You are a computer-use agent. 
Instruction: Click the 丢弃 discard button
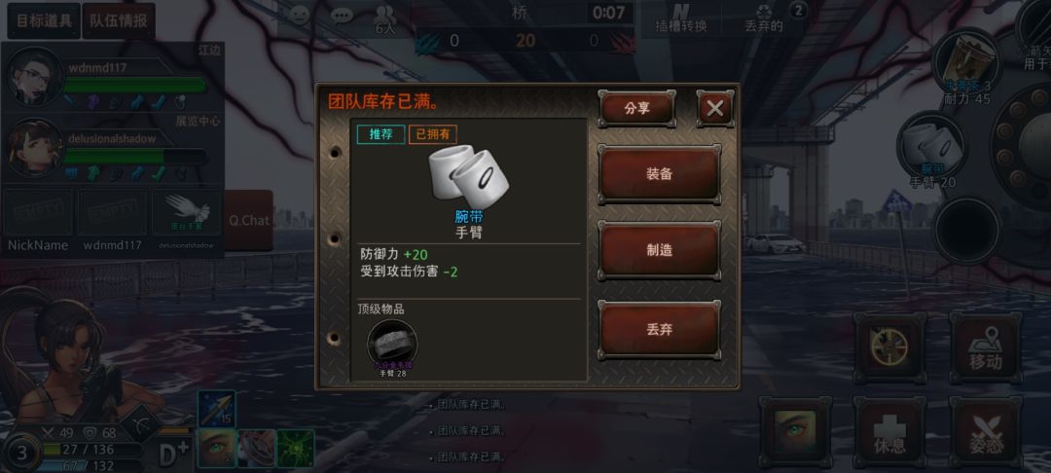click(659, 330)
